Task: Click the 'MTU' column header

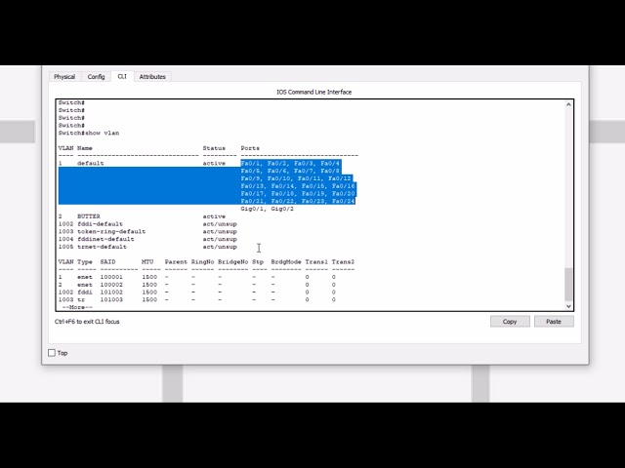Action: click(147, 262)
